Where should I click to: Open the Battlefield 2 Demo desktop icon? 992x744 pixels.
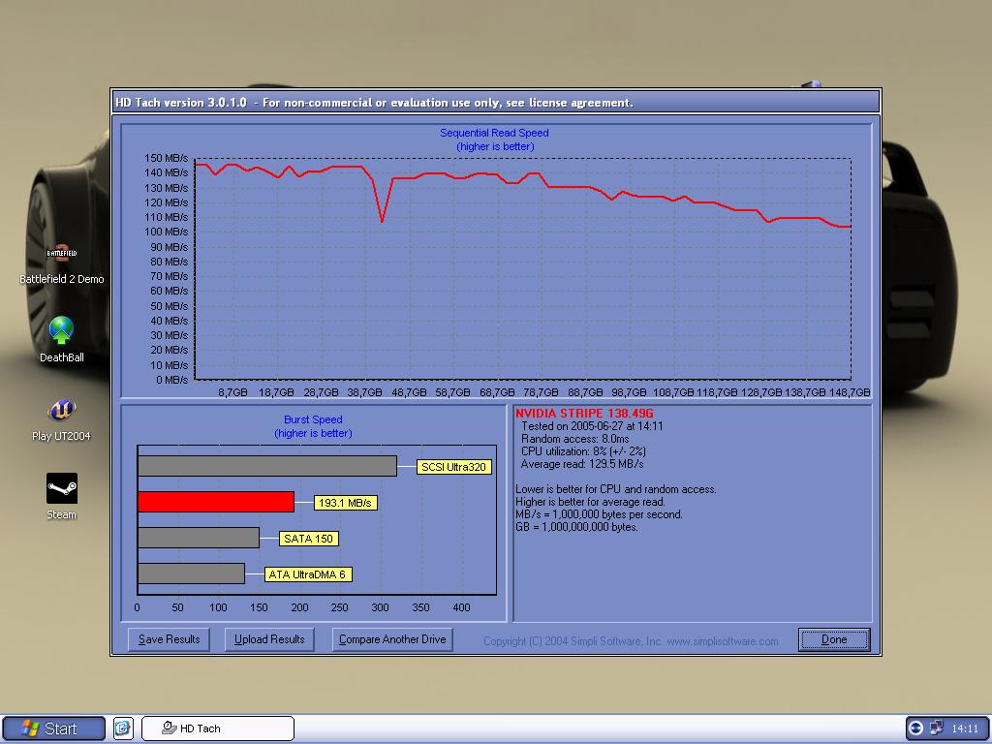tap(61, 263)
